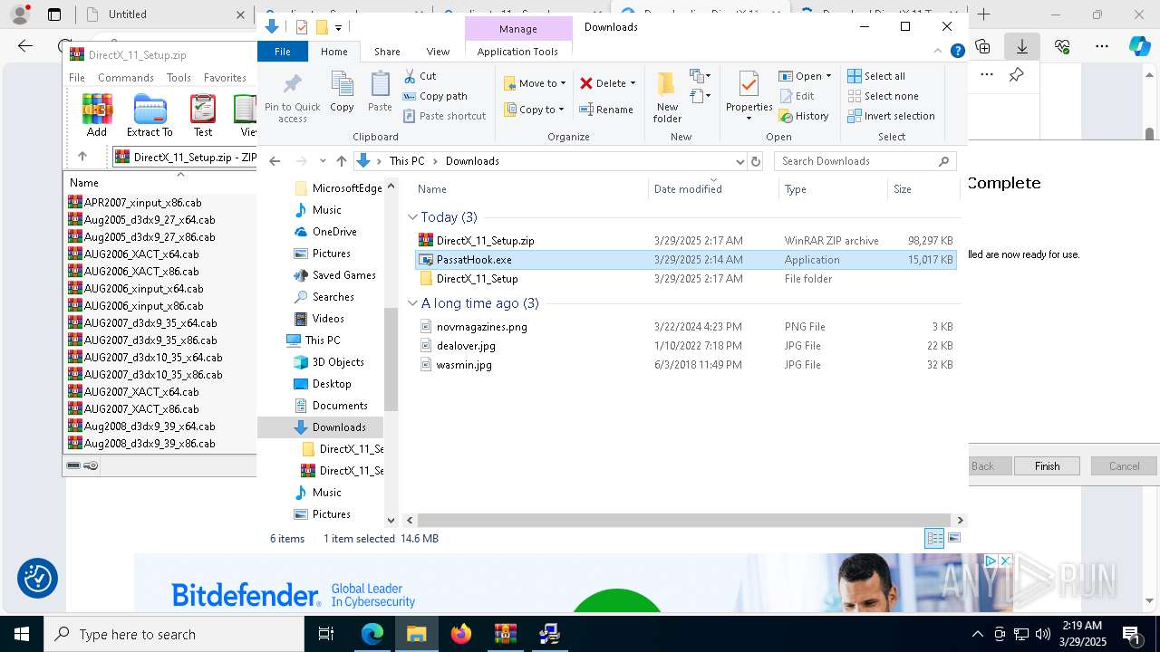Switch to large thumbnails view icon
This screenshot has height=652, width=1160.
click(953, 538)
